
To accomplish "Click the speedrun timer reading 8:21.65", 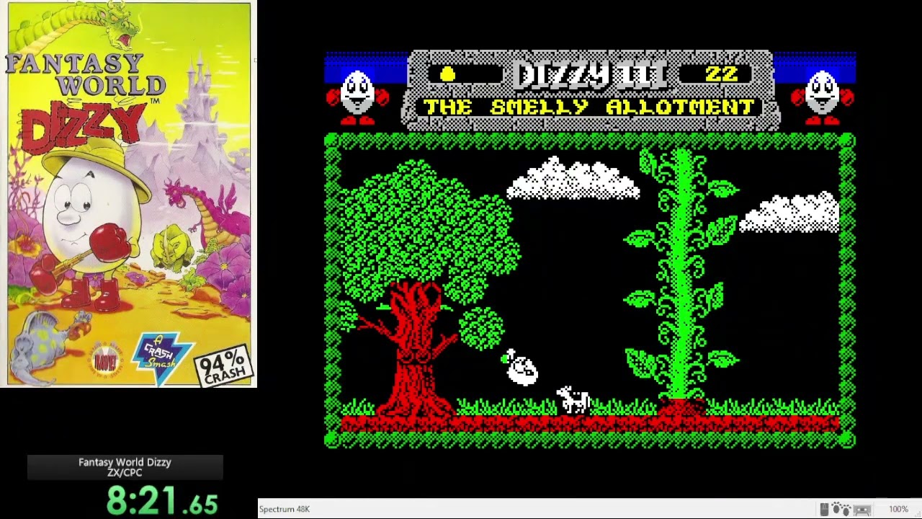I will click(x=162, y=500).
